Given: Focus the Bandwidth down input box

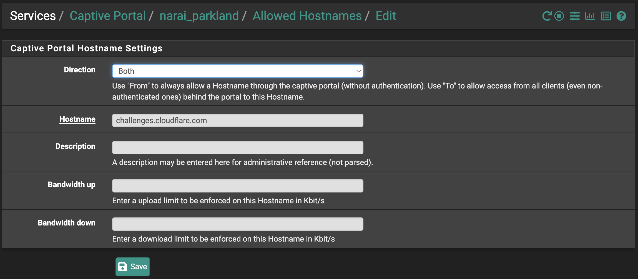Looking at the screenshot, I should tap(237, 224).
